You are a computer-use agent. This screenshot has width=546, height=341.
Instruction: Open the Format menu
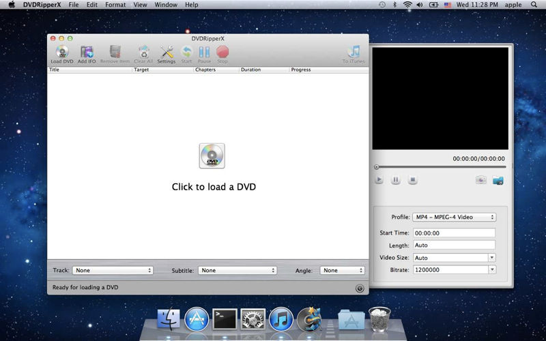(115, 5)
